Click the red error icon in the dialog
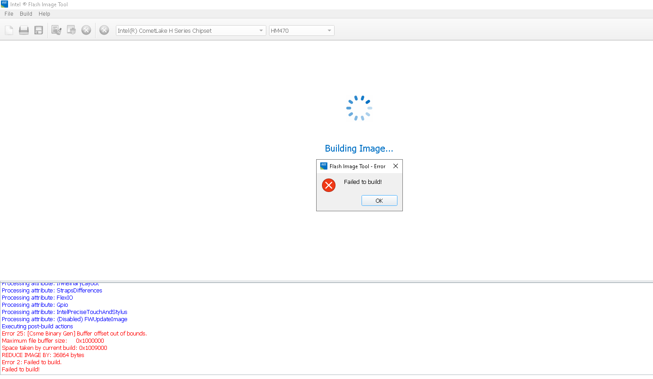Screen dimensions: 653x379 [329, 185]
